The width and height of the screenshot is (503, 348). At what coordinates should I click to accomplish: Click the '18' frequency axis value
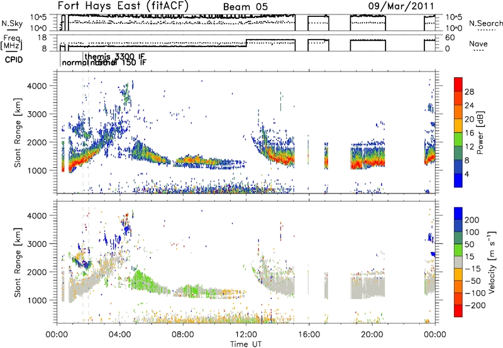coord(42,38)
